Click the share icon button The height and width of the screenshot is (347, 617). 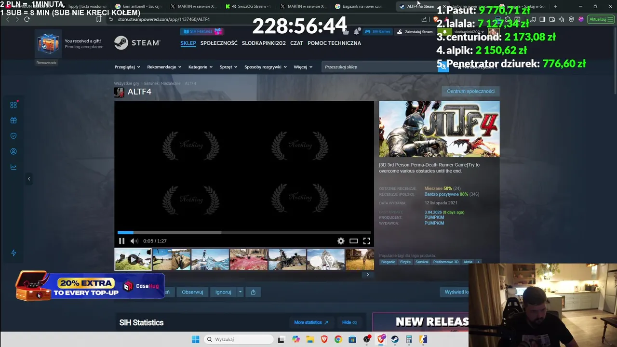(253, 292)
